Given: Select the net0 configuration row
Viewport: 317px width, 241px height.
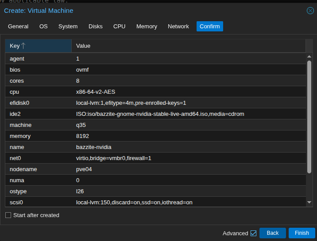Looking at the screenshot, I should tap(155, 158).
